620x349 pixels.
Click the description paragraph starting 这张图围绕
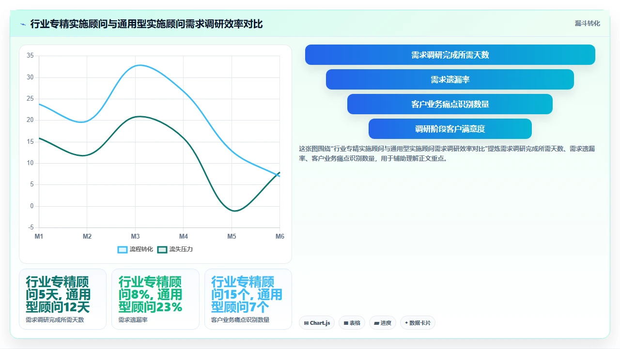(x=447, y=153)
